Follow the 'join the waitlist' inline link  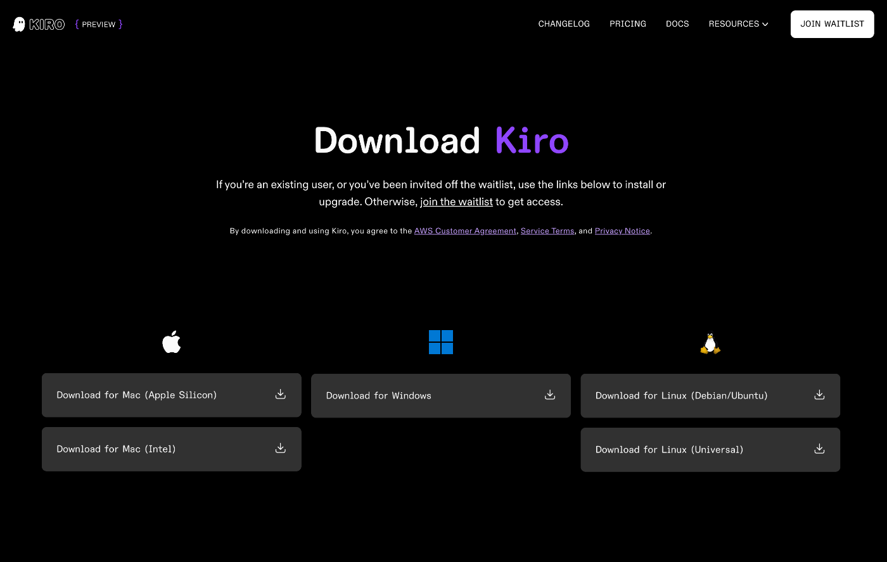[456, 201]
